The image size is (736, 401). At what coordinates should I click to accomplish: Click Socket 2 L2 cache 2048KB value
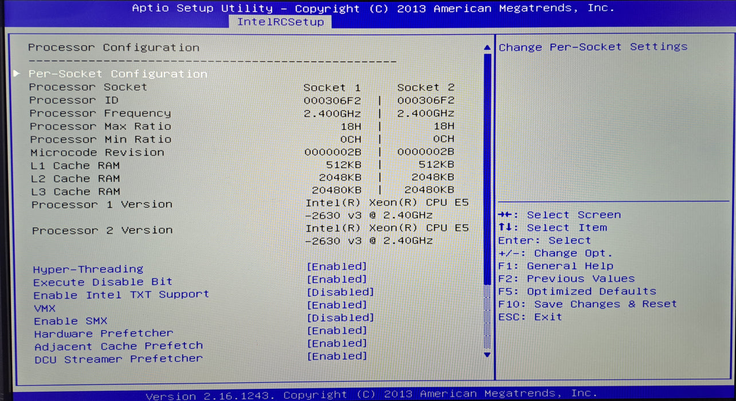(433, 178)
